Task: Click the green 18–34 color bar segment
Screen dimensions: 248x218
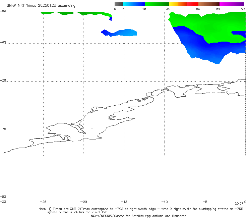Action: tap(157, 4)
